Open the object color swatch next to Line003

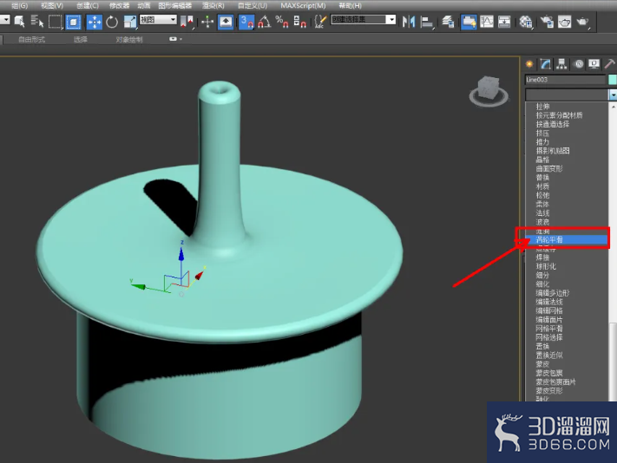613,80
